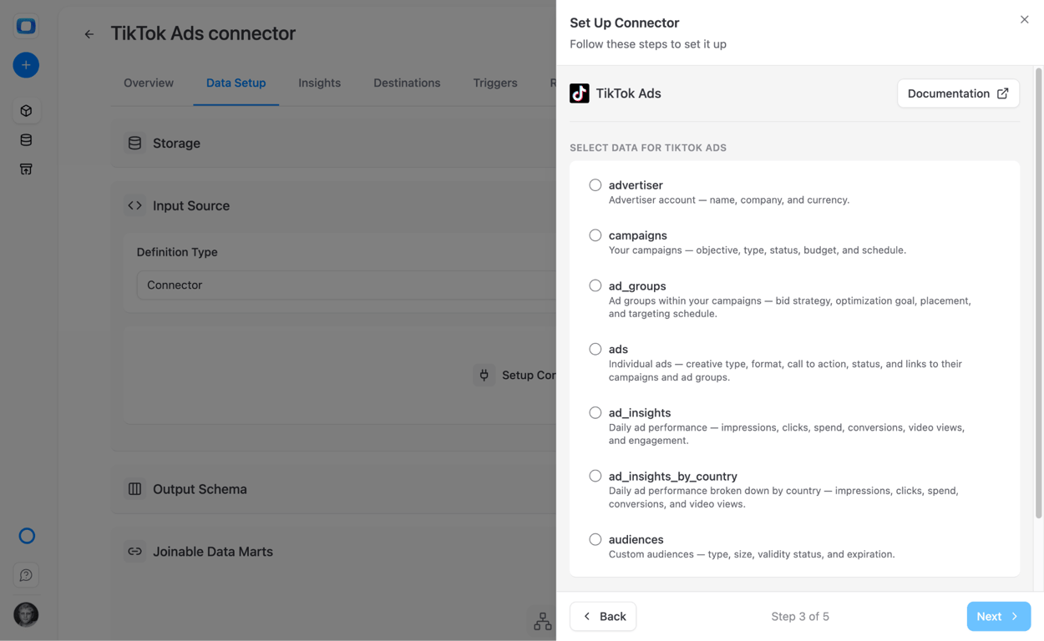
Task: Click the 'Step 3 of 5' text
Action: tap(800, 616)
